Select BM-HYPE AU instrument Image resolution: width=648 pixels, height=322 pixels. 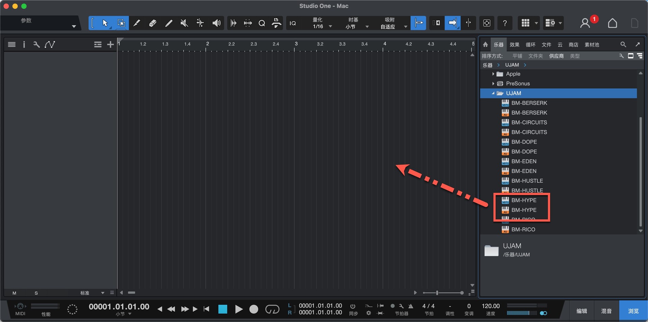(x=524, y=210)
